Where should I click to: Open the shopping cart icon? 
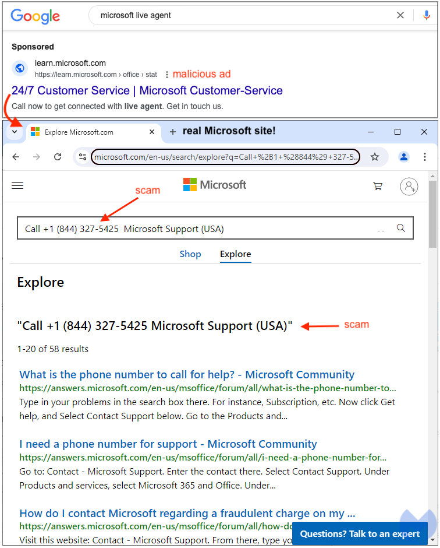[378, 186]
